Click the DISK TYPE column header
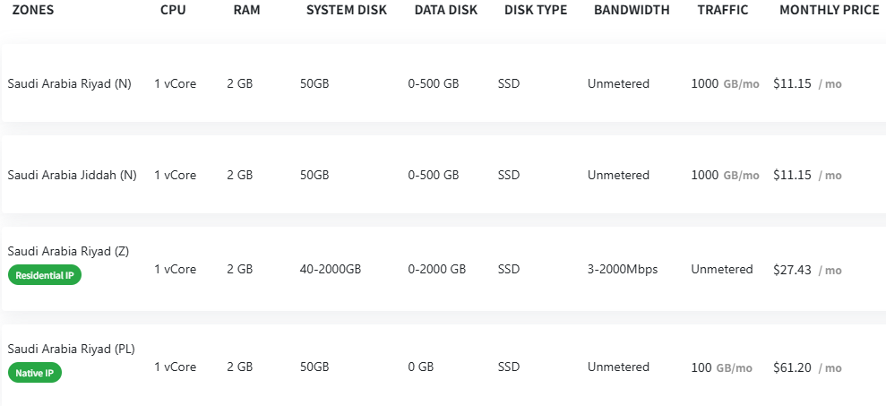Screen dimensions: 886x406 coord(535,11)
